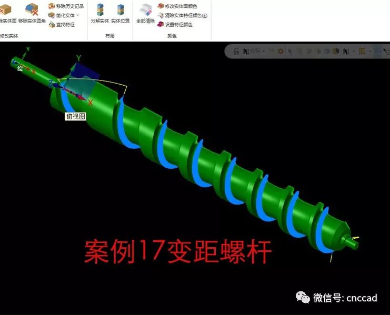Viewport: 390px width, 315px height.
Task: Select 移除历史记录 (remove history)
Action: pos(66,6)
